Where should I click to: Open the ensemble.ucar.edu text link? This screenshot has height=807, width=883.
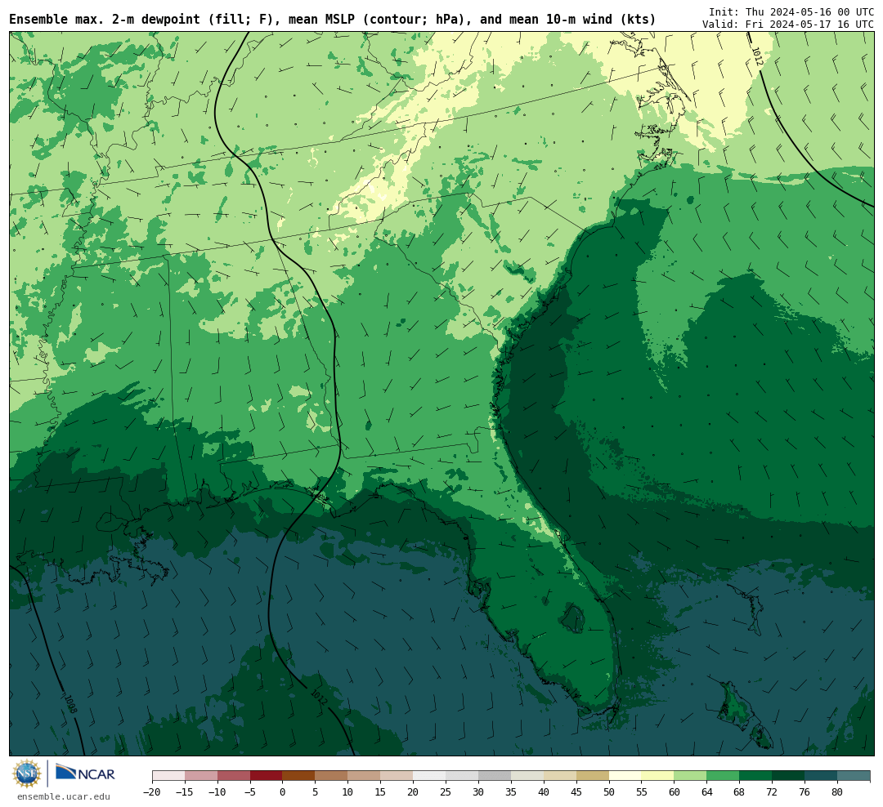[x=64, y=796]
